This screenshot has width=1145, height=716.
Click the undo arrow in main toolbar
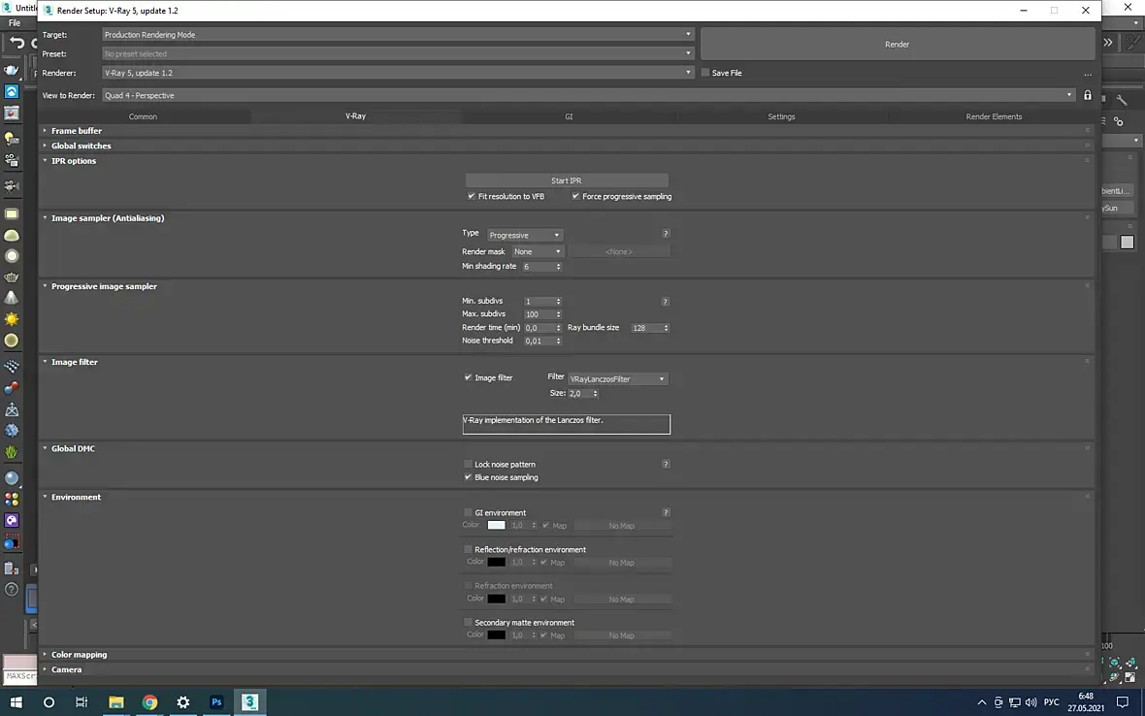pyautogui.click(x=16, y=43)
